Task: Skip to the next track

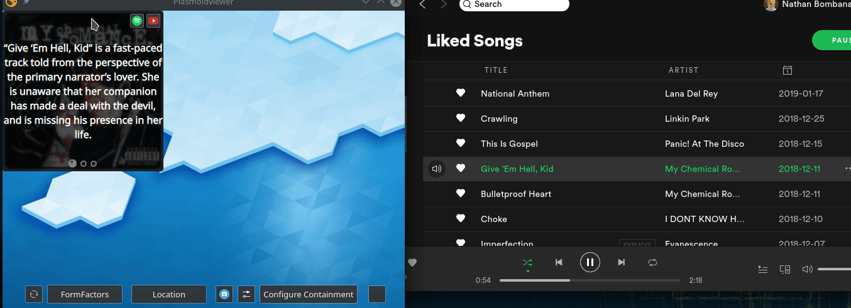Action: (x=621, y=262)
